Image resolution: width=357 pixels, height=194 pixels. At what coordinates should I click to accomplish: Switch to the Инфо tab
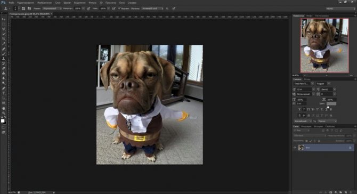click(309, 15)
